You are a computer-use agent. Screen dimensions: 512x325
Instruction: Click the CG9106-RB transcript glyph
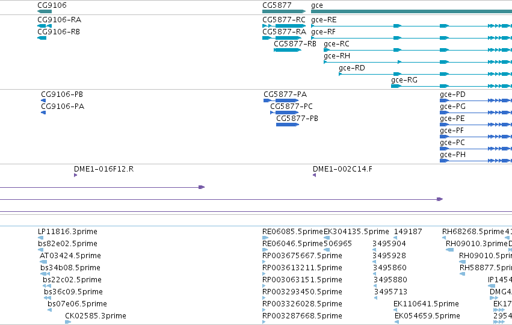tap(42, 38)
